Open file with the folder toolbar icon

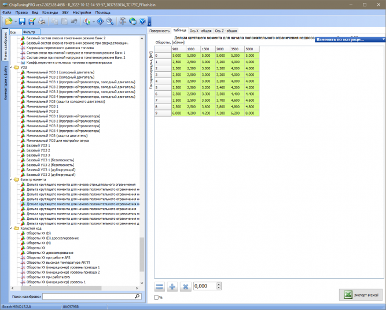pyautogui.click(x=9, y=21)
